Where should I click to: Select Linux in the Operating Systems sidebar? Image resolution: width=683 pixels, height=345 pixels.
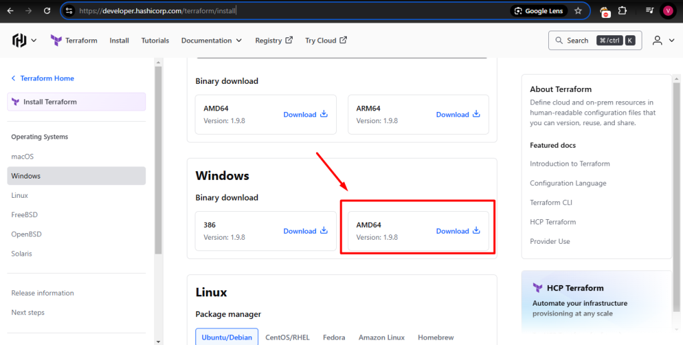click(19, 196)
